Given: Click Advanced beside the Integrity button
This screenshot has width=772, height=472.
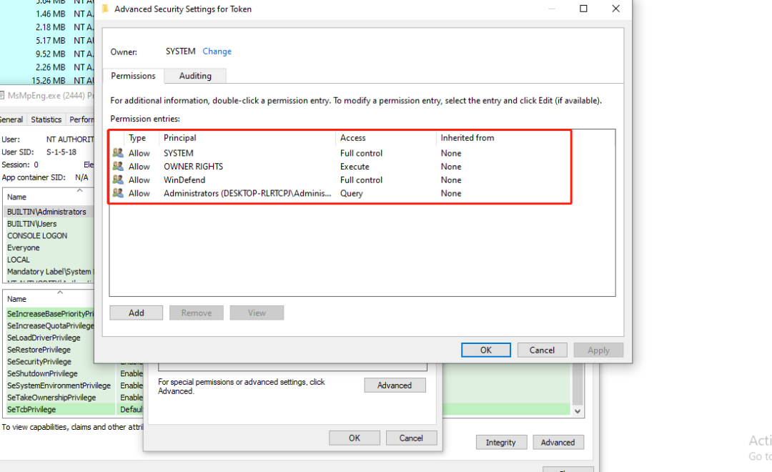Looking at the screenshot, I should point(558,443).
